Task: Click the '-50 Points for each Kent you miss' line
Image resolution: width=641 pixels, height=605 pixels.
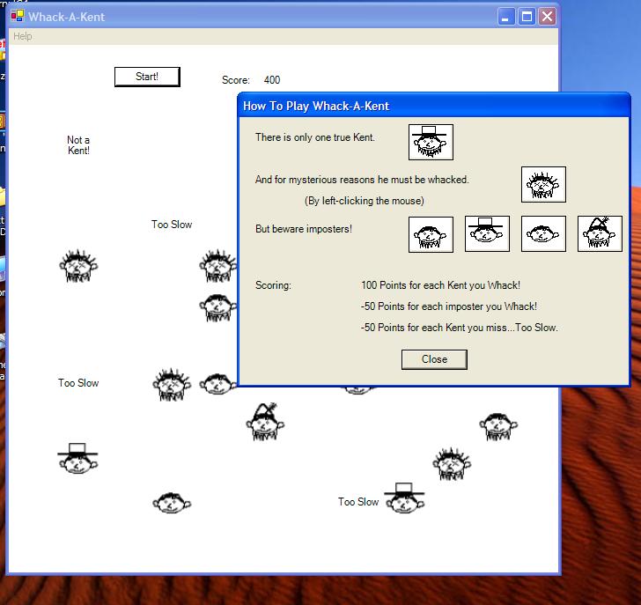Action: pyautogui.click(x=460, y=328)
